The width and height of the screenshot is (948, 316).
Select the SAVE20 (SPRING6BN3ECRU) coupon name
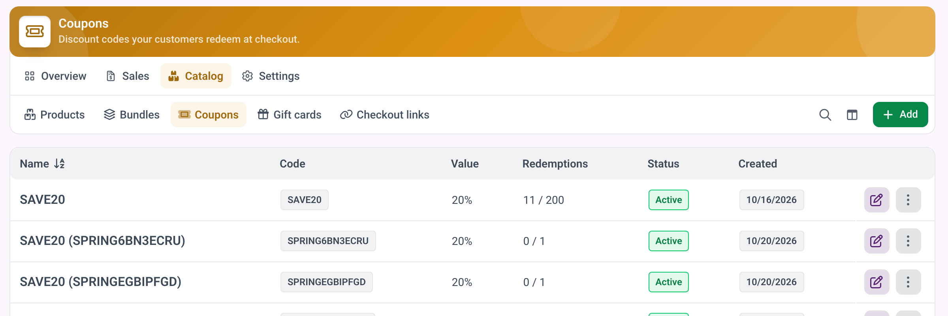pos(102,241)
